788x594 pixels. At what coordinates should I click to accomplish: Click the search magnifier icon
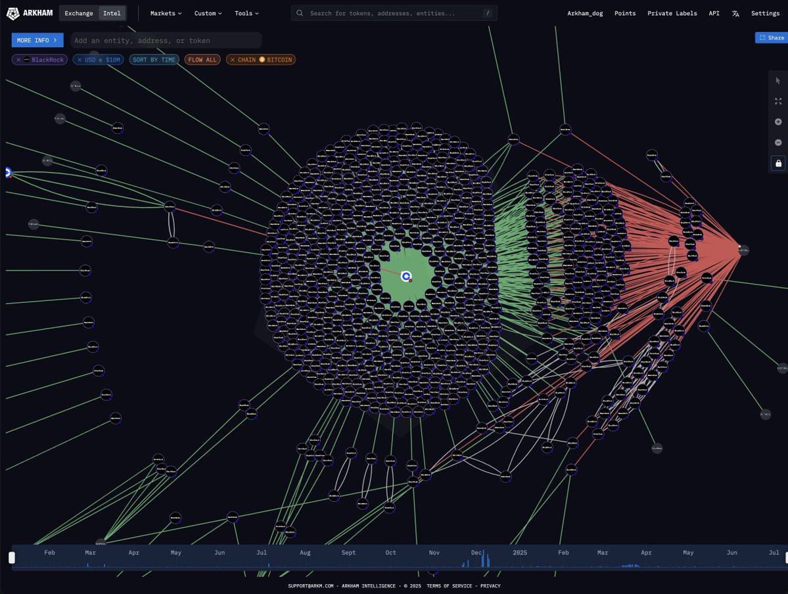(x=300, y=13)
